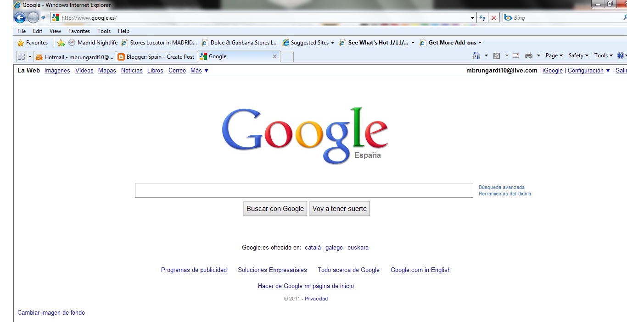Open the Dolce & Gabbana Stores bookmark

coord(240,43)
